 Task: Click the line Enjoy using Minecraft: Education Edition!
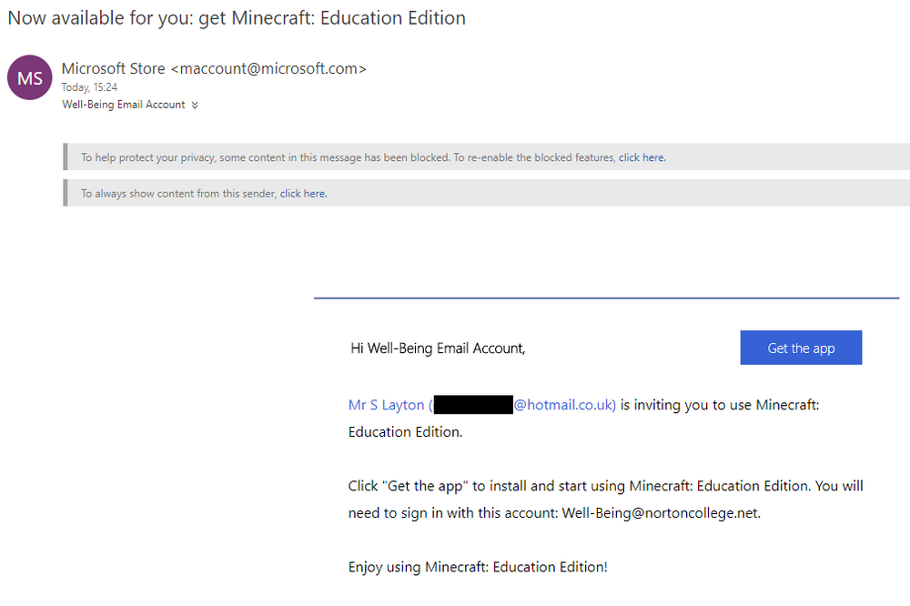[x=478, y=567]
